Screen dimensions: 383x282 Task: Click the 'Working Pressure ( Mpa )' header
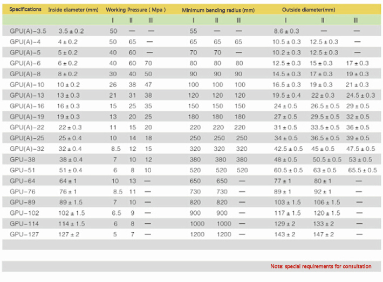[x=135, y=10]
